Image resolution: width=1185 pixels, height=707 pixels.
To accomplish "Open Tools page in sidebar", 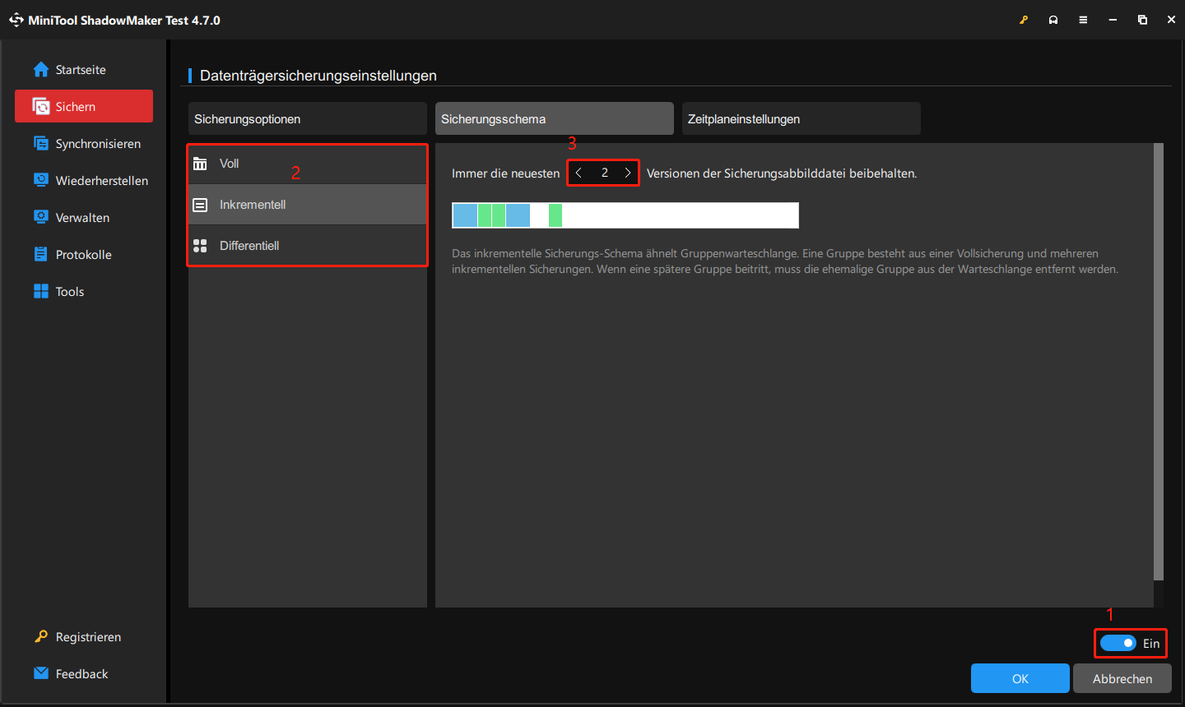I will tap(84, 292).
